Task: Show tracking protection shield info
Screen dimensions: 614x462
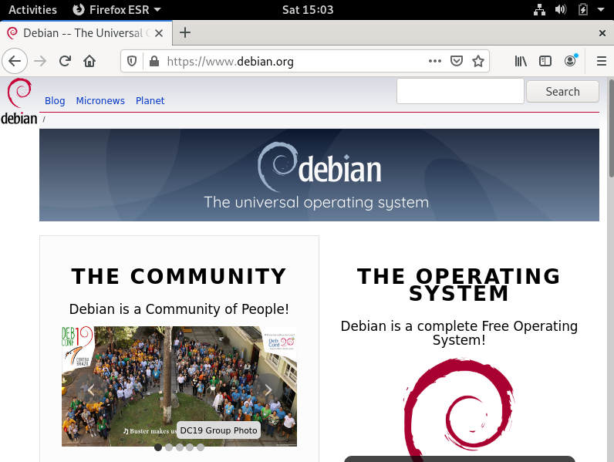Action: 132,61
